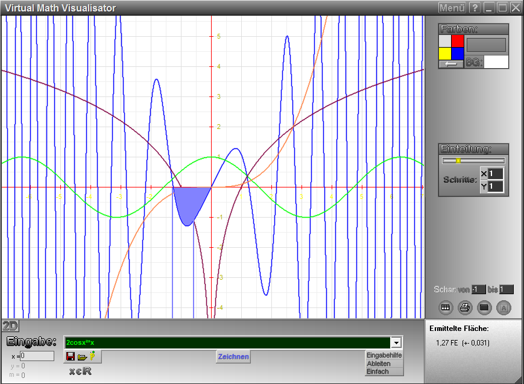Click the Einteilung slider handle
Screen dimensions: 524x384
point(458,161)
